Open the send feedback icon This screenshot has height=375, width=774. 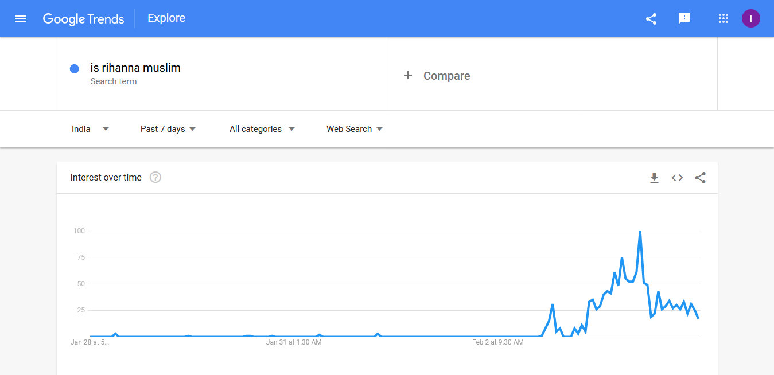pyautogui.click(x=684, y=18)
